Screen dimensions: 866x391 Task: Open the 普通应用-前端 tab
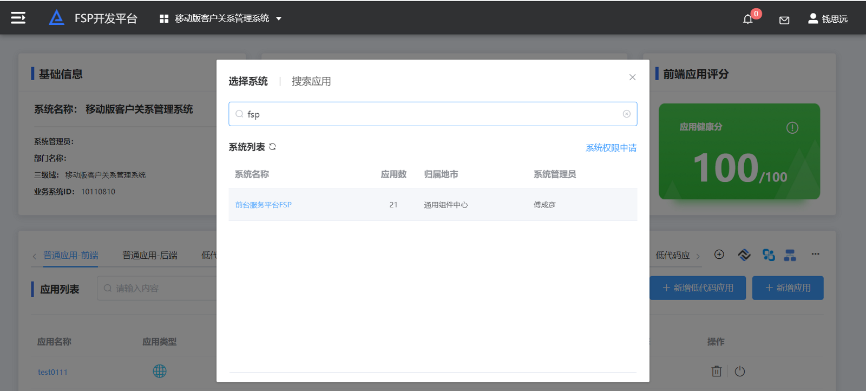pyautogui.click(x=71, y=255)
